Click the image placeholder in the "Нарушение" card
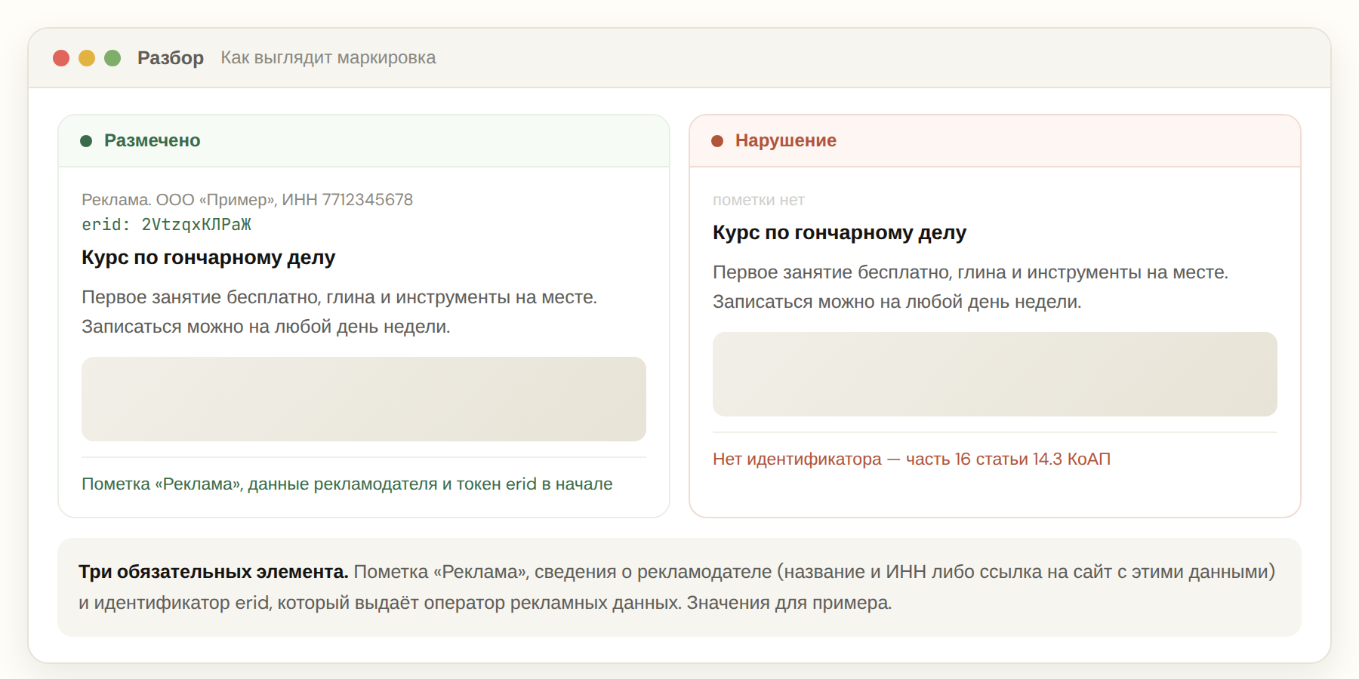 (995, 374)
